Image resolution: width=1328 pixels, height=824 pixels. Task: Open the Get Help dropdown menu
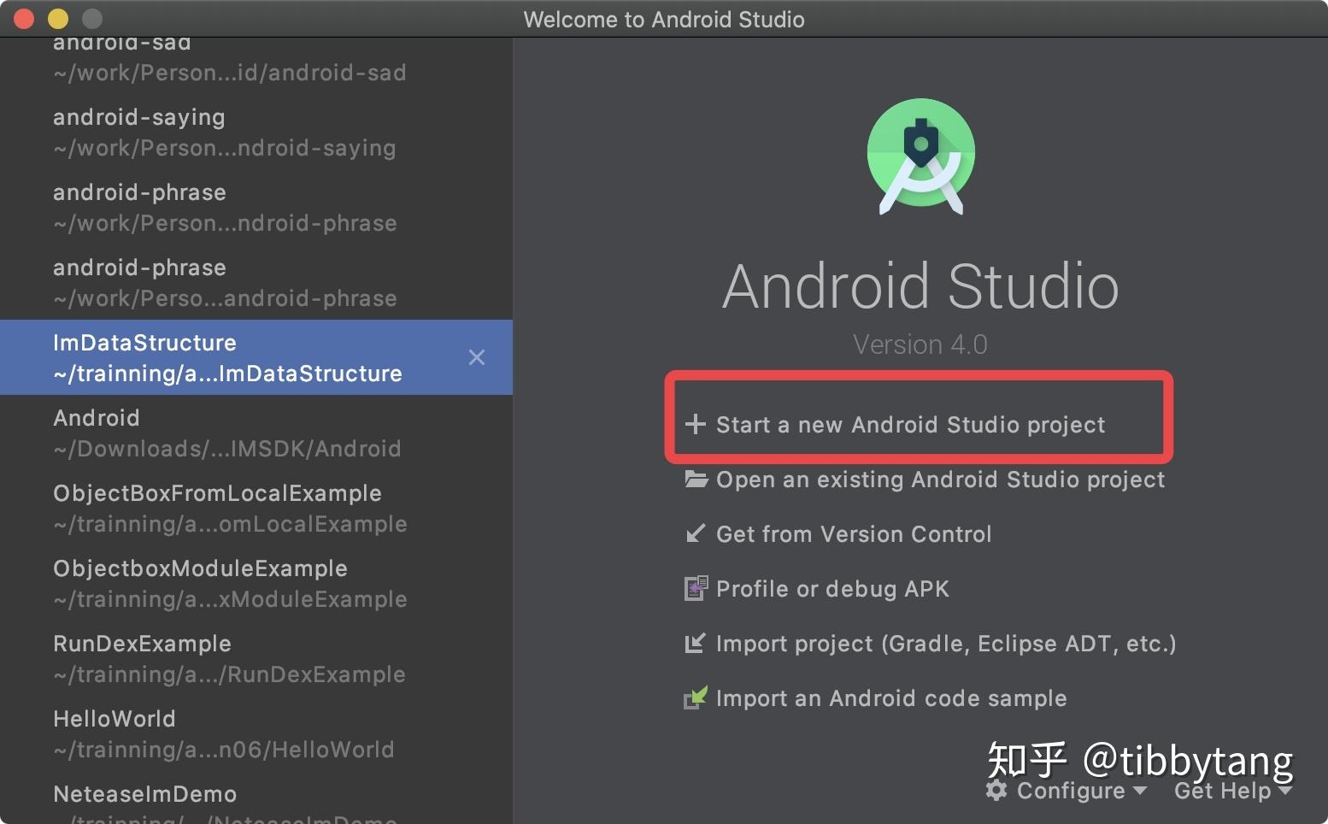(1224, 791)
